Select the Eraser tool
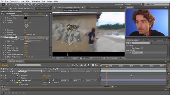 point(42,4)
